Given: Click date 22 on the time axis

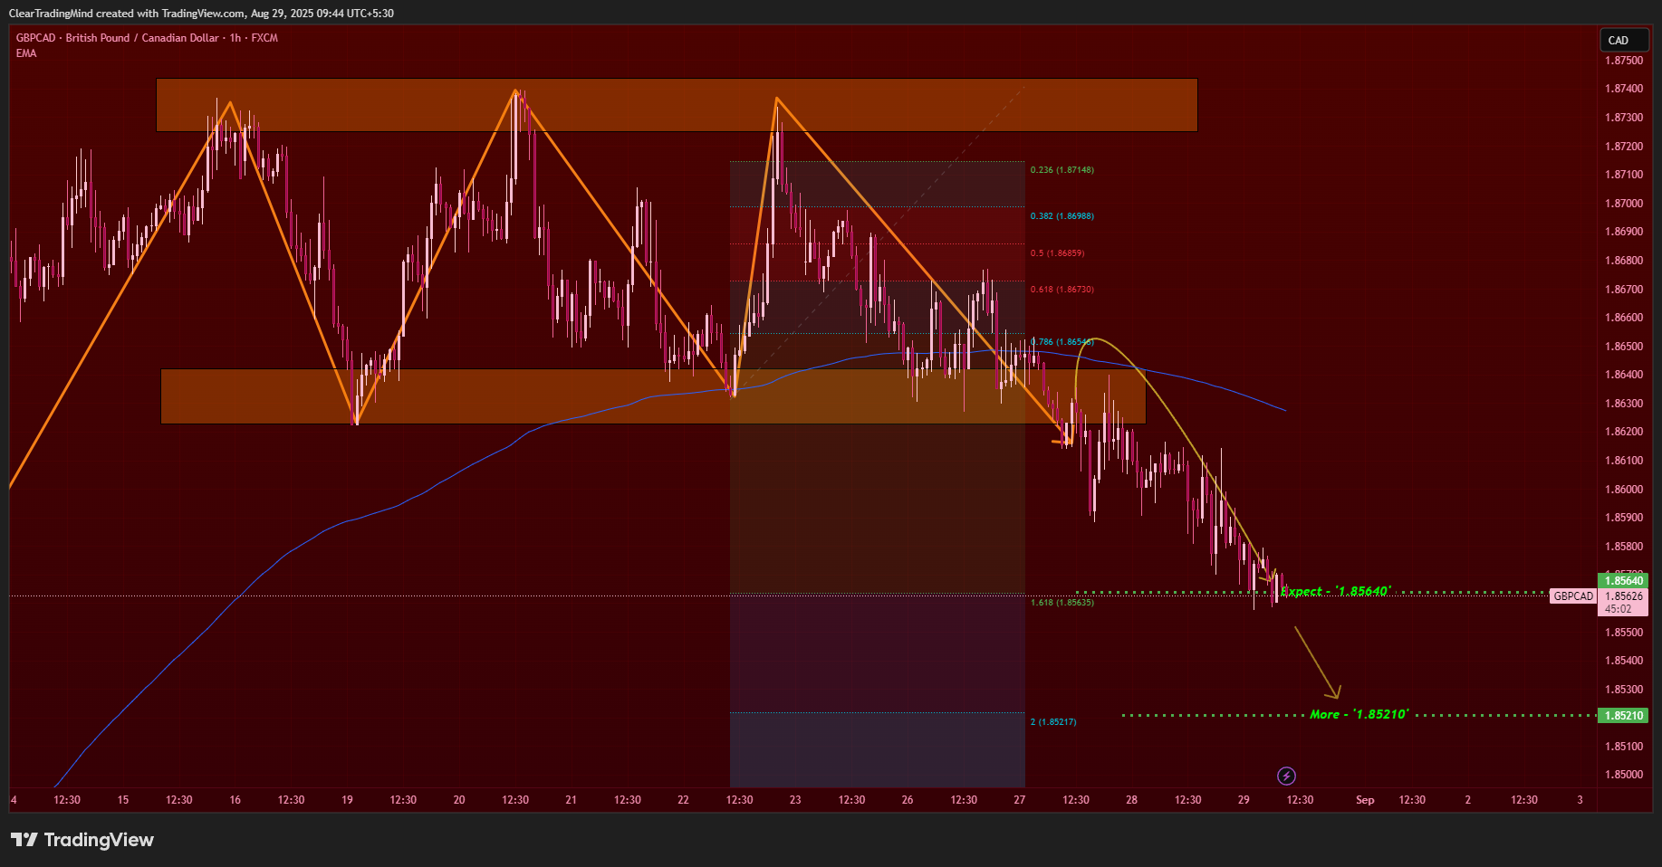Looking at the screenshot, I should tap(683, 800).
